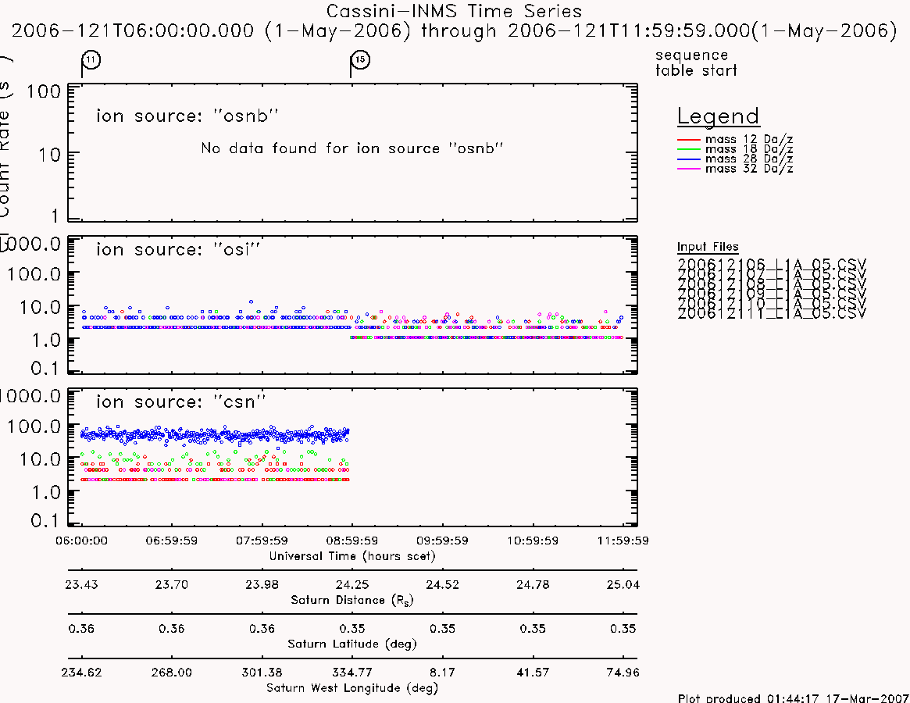This screenshot has height=703, width=910.
Task: Click the Input Files heading
Action: tap(708, 247)
